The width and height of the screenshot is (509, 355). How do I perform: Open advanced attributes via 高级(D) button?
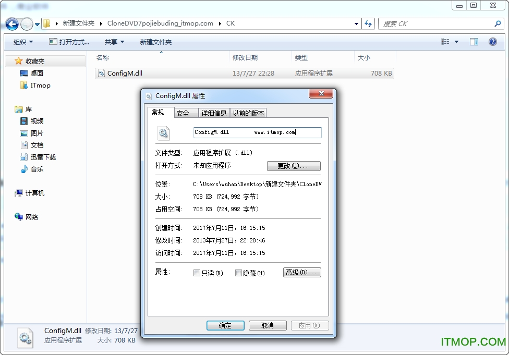click(301, 272)
